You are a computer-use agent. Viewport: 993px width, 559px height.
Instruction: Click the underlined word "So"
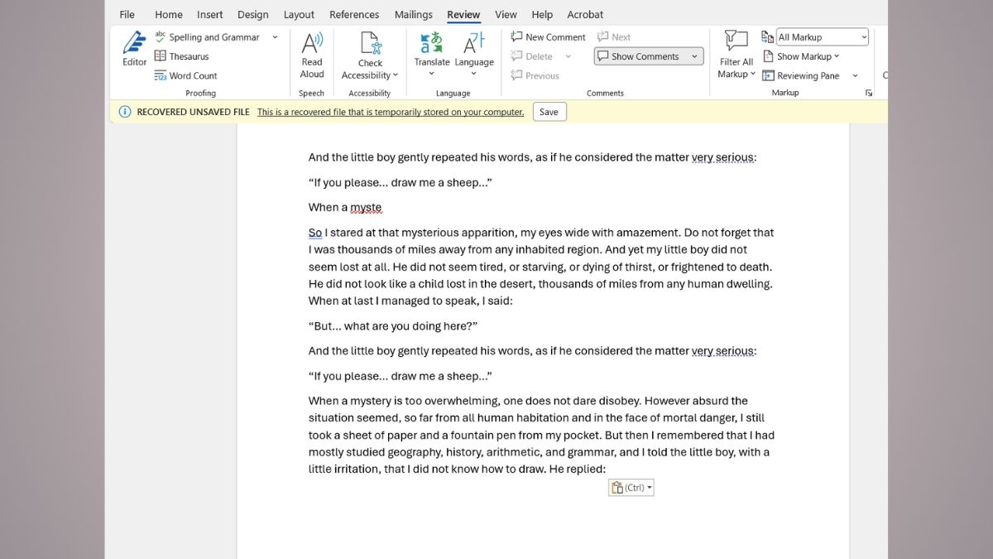click(x=315, y=233)
